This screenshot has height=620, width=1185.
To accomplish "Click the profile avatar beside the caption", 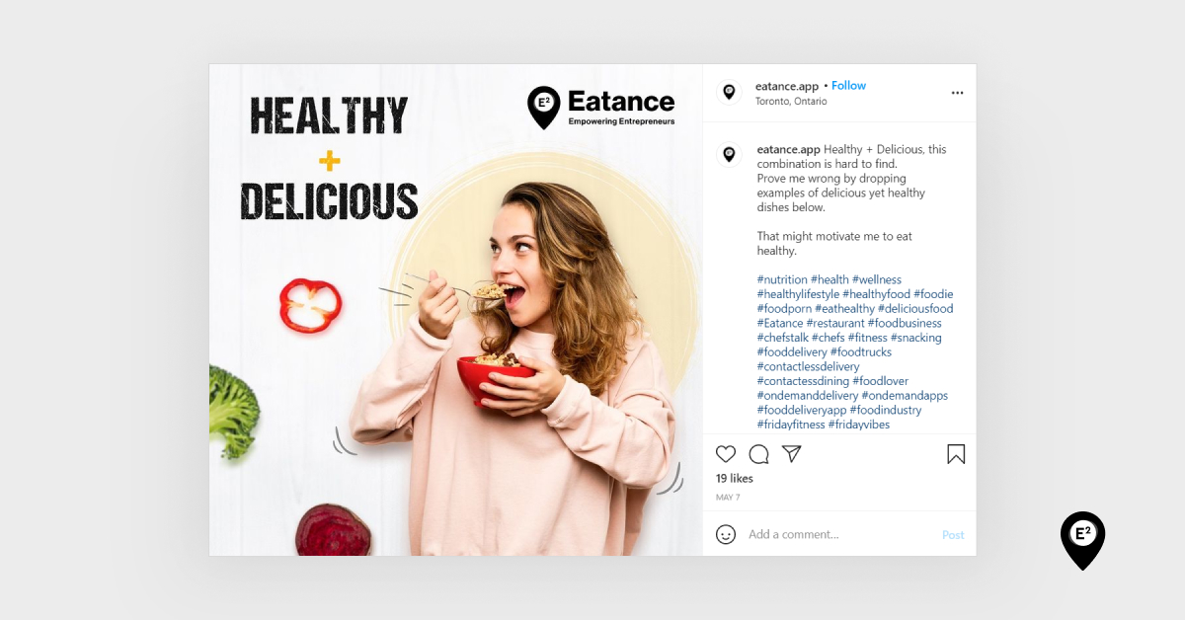I will click(x=729, y=155).
